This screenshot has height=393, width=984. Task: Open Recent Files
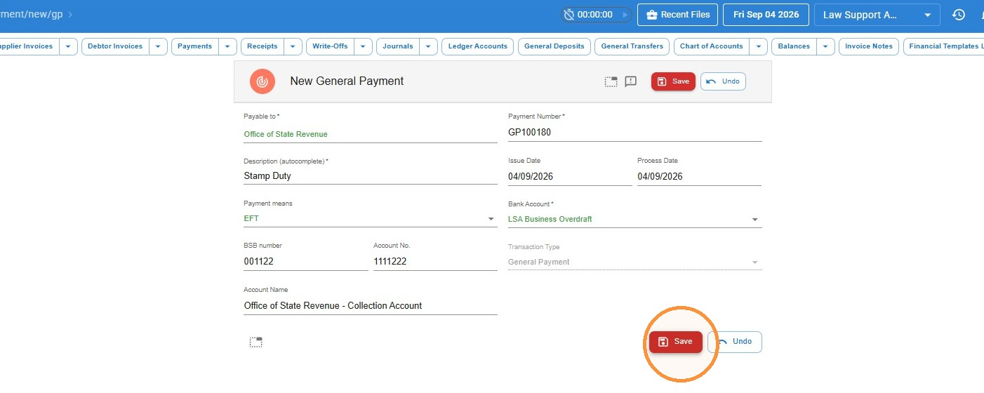point(677,15)
